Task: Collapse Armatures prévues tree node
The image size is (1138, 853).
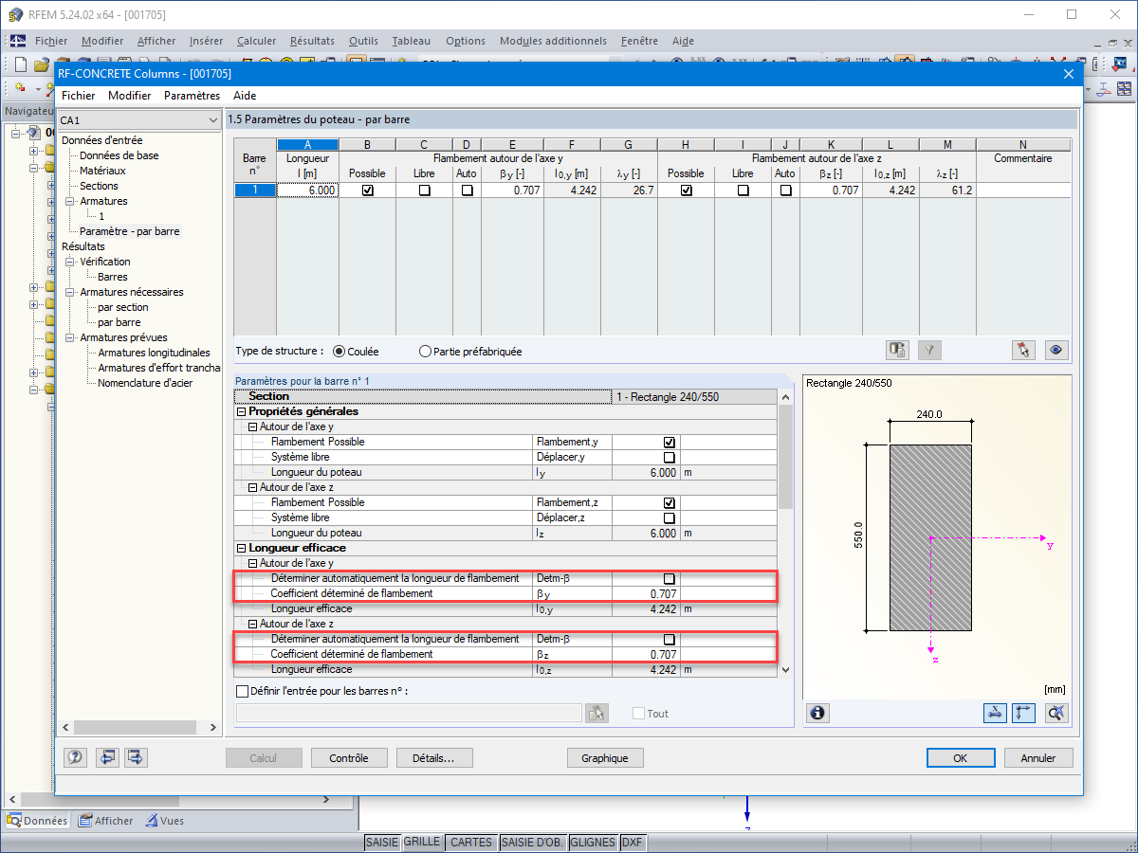Action: 69,337
